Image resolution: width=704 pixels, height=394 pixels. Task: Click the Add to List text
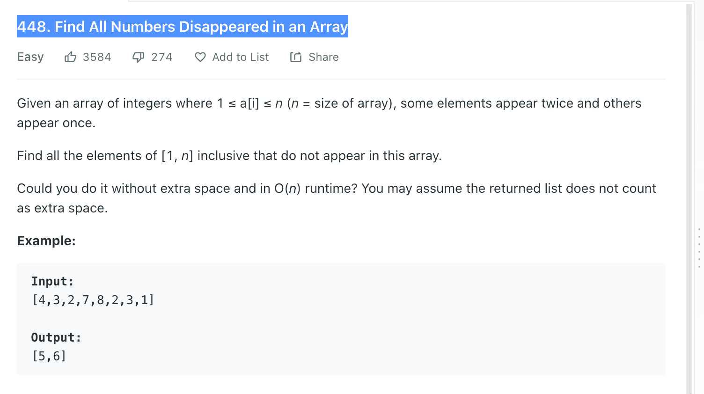point(240,57)
